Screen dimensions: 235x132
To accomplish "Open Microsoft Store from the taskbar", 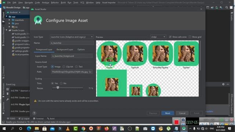I will [x=44, y=129].
